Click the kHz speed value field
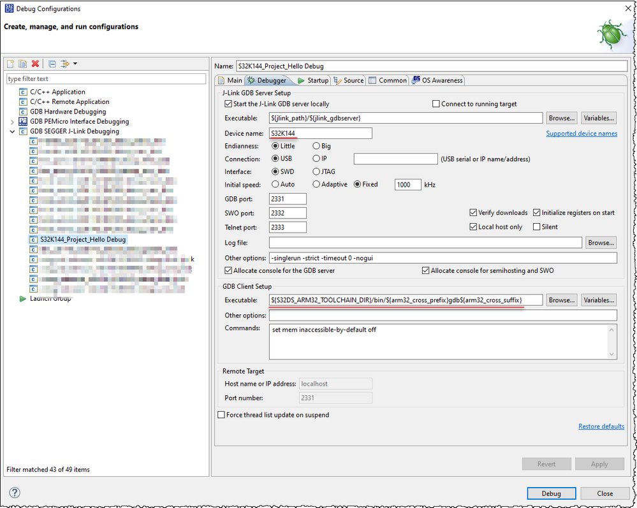Screen dimensions: 637x508 click(408, 185)
